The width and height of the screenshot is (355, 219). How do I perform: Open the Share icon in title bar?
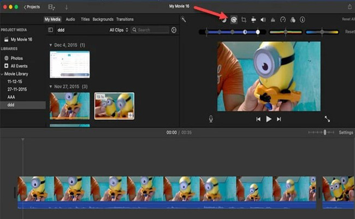pos(350,7)
